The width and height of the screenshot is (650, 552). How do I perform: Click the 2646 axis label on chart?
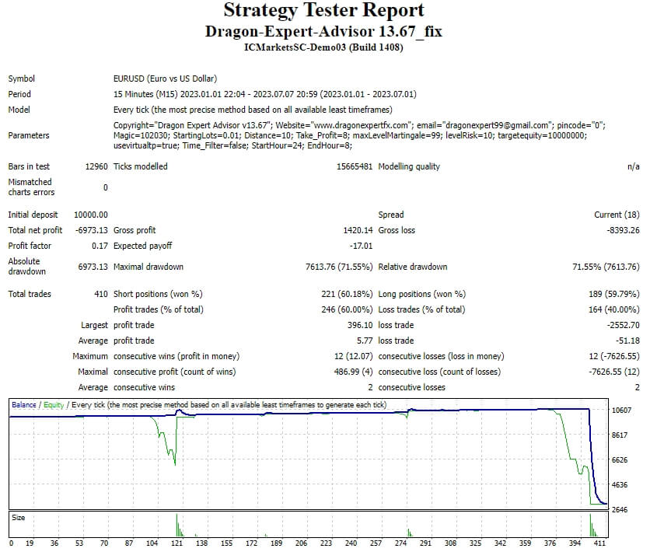point(620,510)
